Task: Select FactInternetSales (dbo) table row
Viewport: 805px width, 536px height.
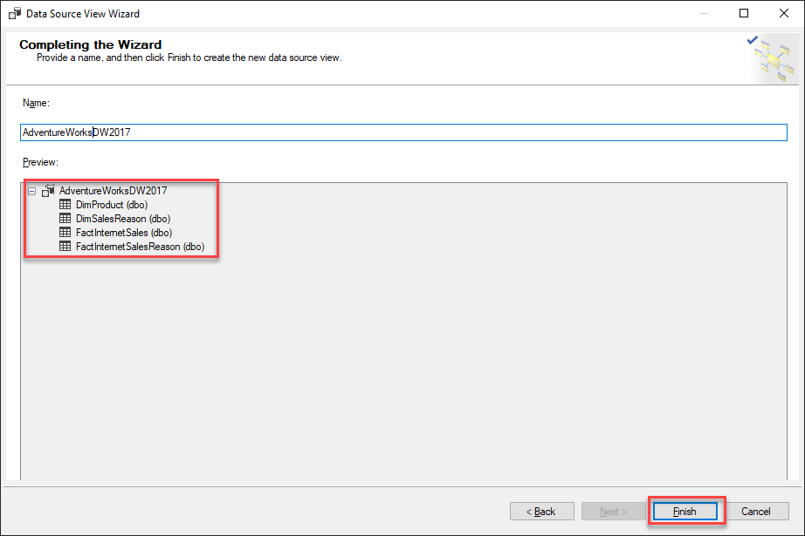Action: 124,232
